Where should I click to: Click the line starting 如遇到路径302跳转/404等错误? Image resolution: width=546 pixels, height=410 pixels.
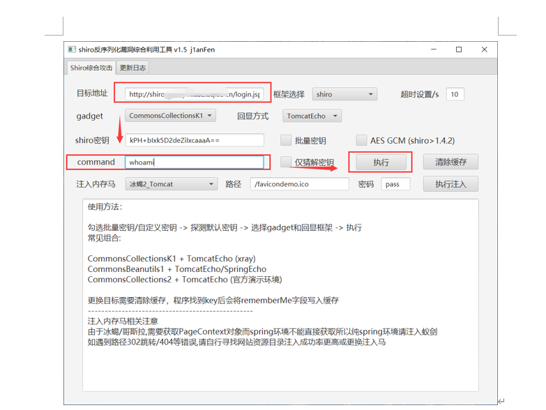point(237,342)
